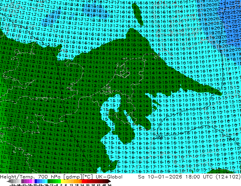Pick the yellow swatch in the temperature legend
The image size is (241, 186).
[62, 181]
